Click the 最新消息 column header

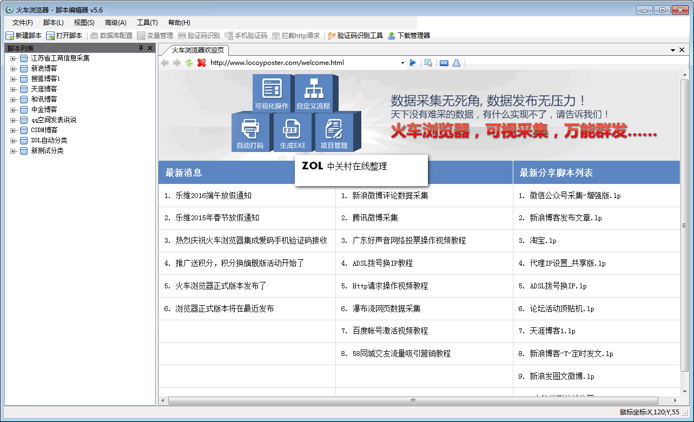click(x=184, y=173)
